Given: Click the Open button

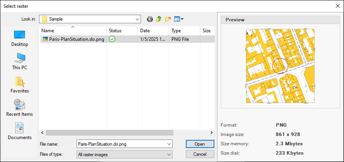Looking at the screenshot, I should pyautogui.click(x=200, y=144).
